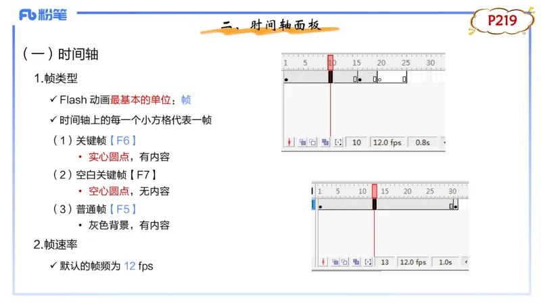This screenshot has height=304, width=541.
Task: Click the blue word 帧
Action: 186,99
